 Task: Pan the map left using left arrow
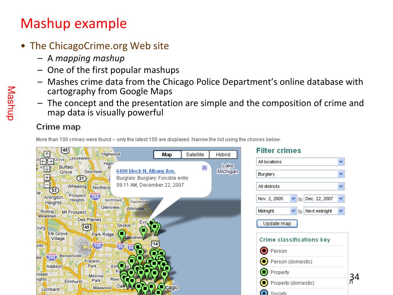coord(43,161)
